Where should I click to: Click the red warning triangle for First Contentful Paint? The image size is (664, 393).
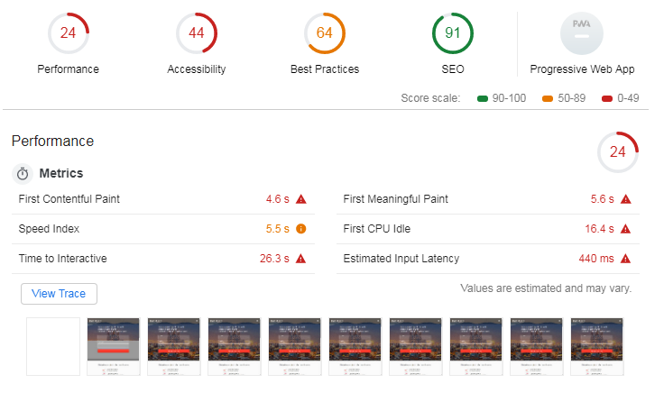pos(301,199)
